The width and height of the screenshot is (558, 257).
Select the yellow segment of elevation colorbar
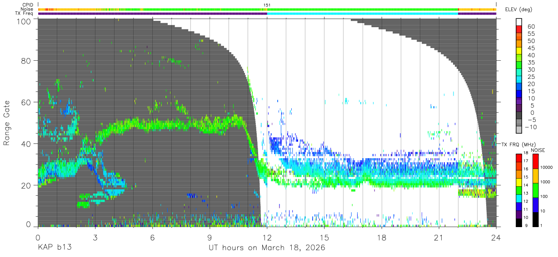pos(519,50)
